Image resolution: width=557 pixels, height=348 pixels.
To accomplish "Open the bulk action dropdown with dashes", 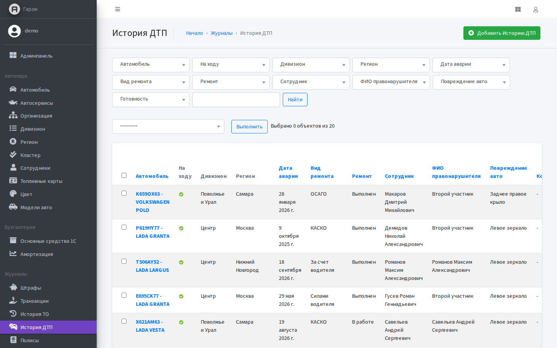I will [168, 126].
